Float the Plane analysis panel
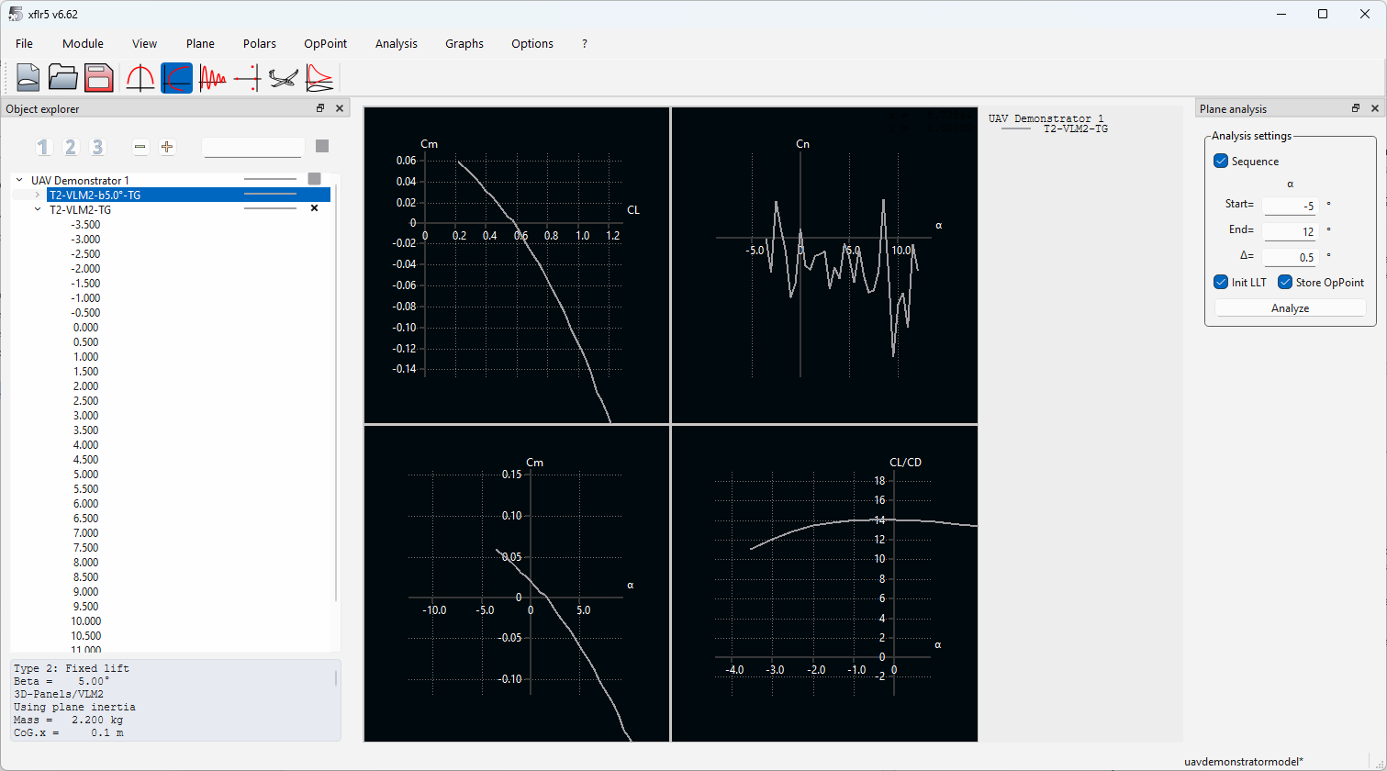1387x771 pixels. pos(1356,108)
